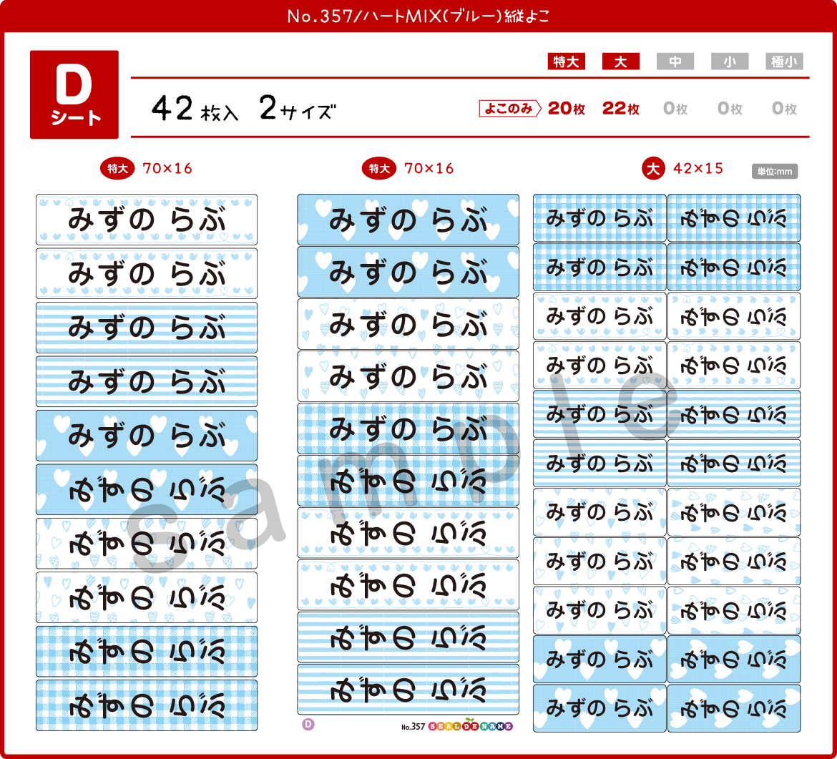Click the '70×16' size above the left column
The height and width of the screenshot is (759, 837).
[167, 169]
